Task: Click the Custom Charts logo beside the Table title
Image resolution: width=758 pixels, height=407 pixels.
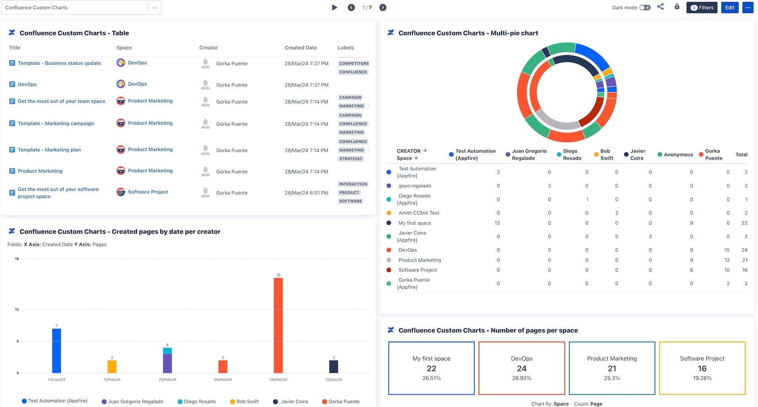Action: pos(12,33)
